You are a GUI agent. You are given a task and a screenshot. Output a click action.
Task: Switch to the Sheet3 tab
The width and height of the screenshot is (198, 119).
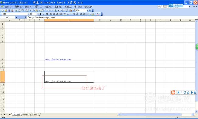point(35,114)
